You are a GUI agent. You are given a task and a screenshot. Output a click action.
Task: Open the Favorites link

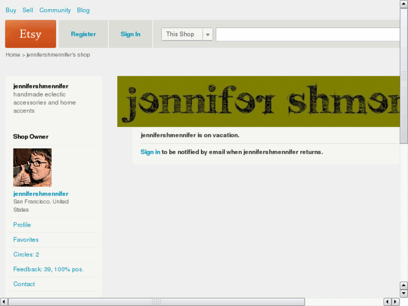[26, 240]
